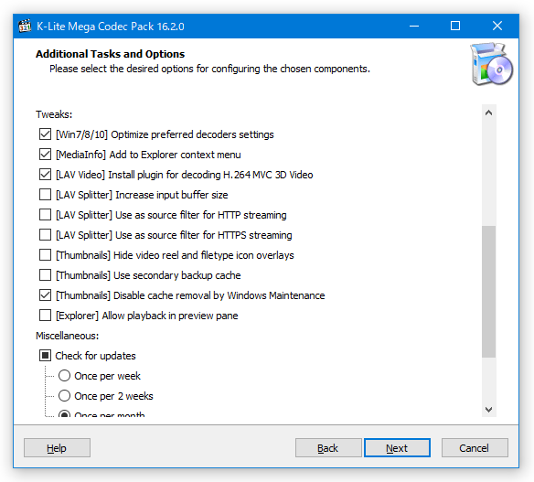Click the installer box and disc icon
Image resolution: width=534 pixels, height=482 pixels.
coord(491,64)
